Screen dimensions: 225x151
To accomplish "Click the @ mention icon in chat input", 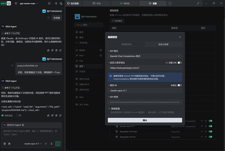I will tap(5, 144).
